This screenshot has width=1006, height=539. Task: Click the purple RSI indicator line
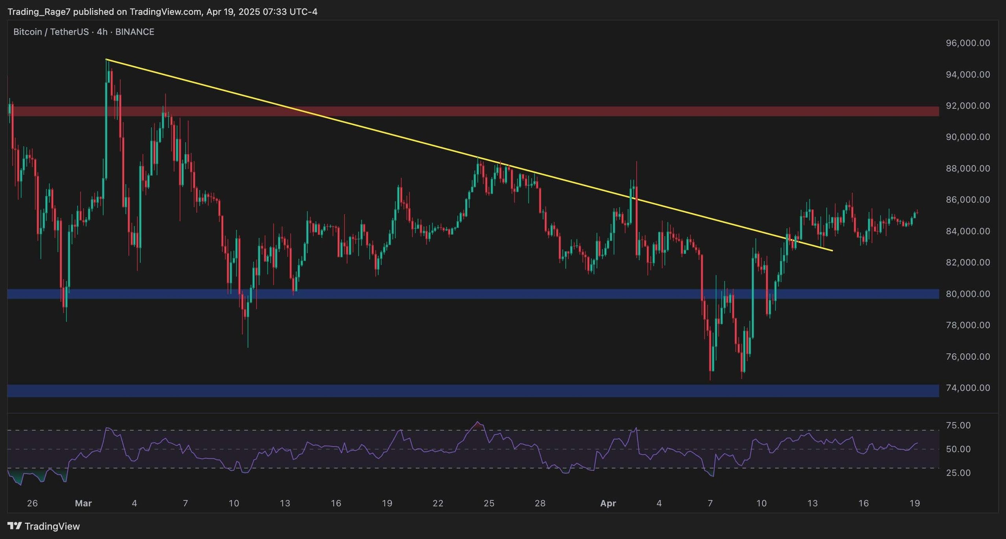pyautogui.click(x=330, y=446)
